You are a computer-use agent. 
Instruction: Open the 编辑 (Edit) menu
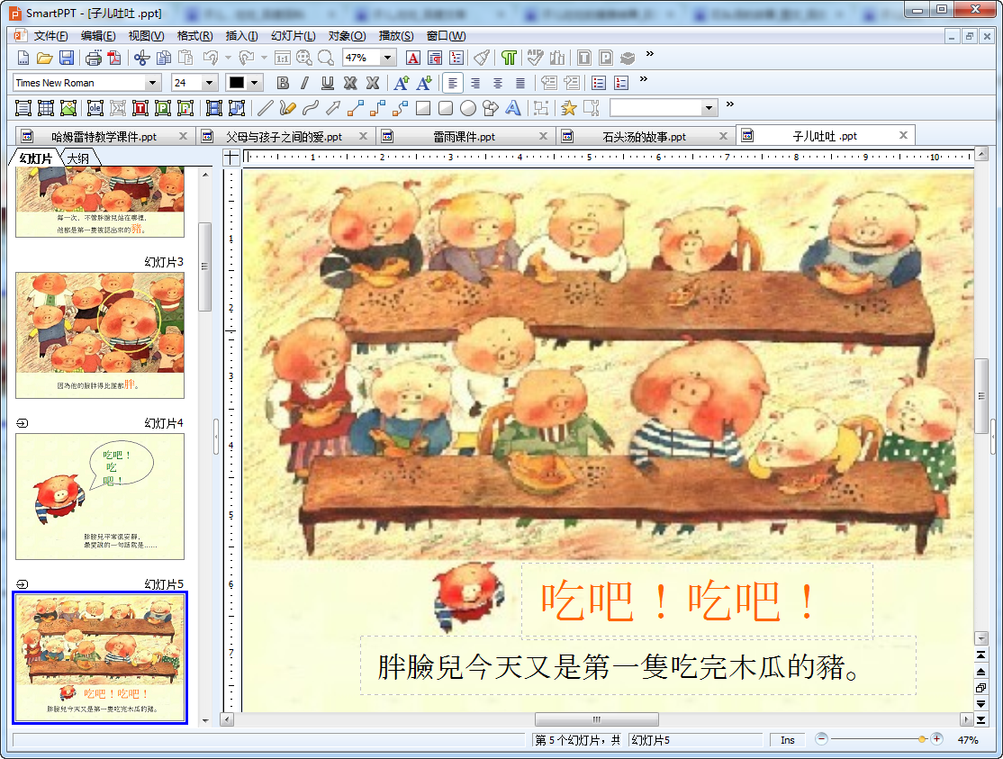pos(98,36)
